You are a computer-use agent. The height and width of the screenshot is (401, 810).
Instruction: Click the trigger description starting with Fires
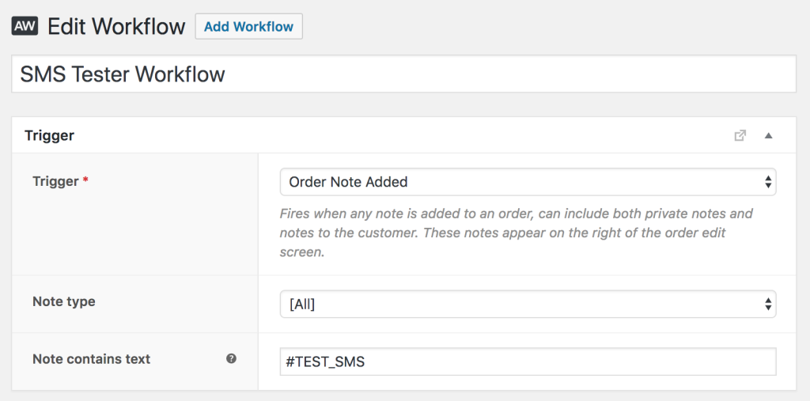(516, 233)
